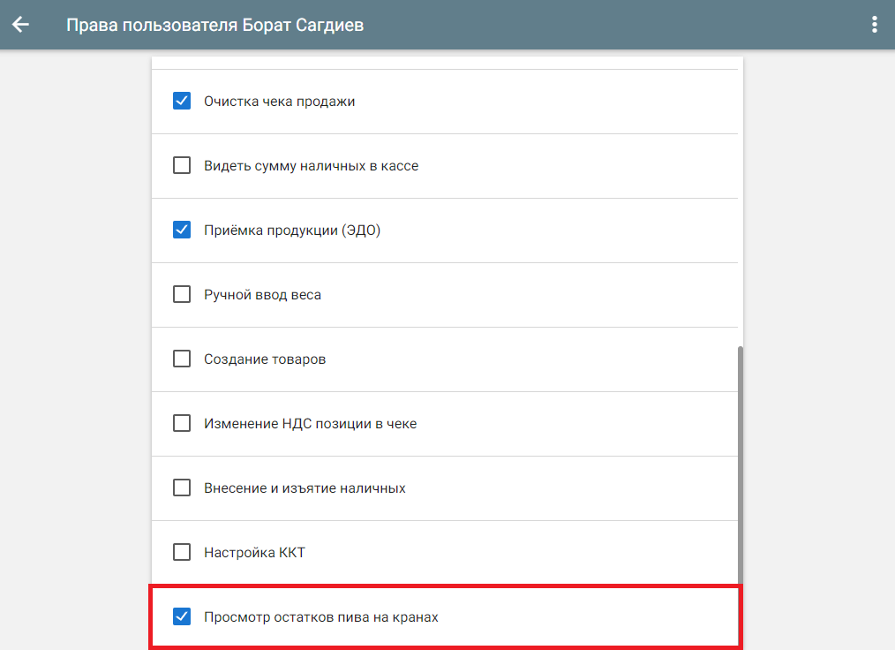Enable the 'Создание товаров' checkbox
The width and height of the screenshot is (895, 650).
click(x=182, y=359)
